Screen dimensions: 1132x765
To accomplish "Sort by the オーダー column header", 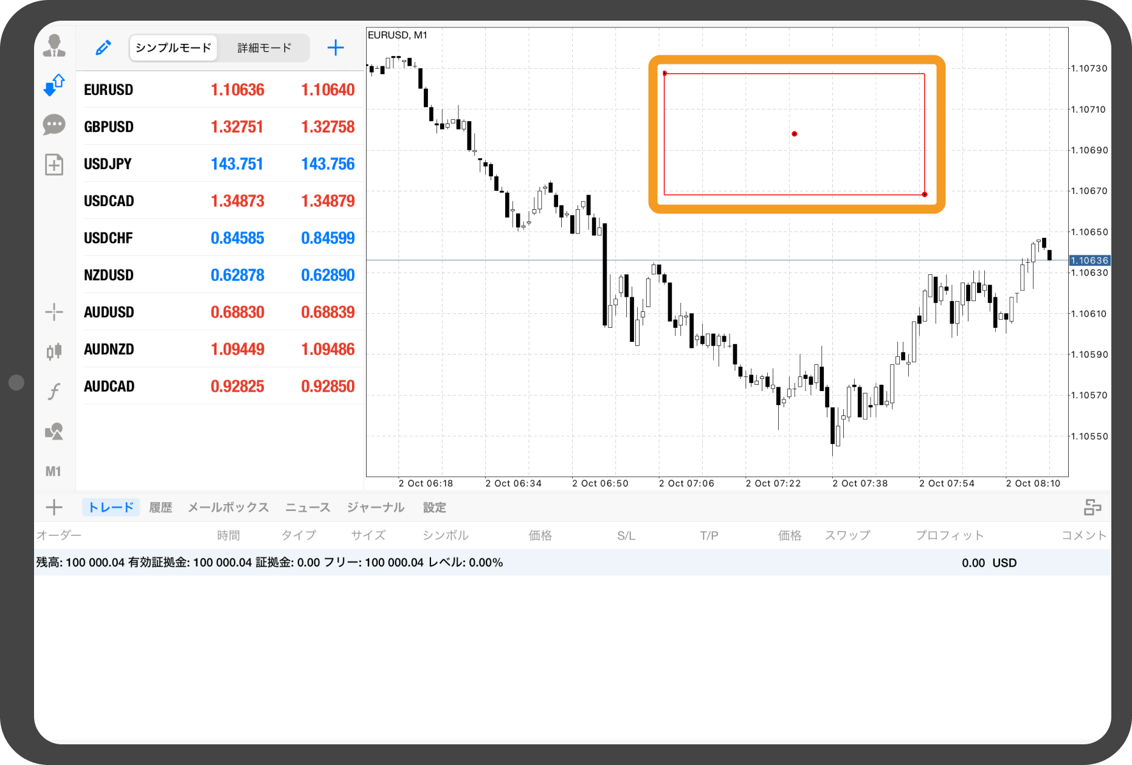I will tap(58, 535).
